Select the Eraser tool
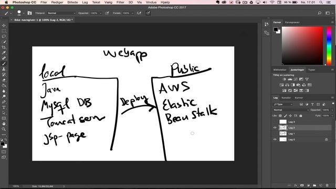 coord(4,80)
